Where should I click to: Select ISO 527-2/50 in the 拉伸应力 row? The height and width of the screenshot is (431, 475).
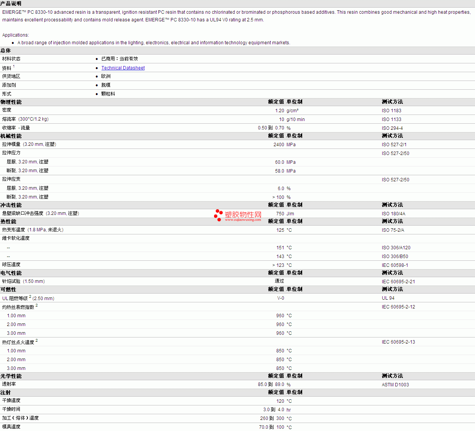[x=396, y=153]
